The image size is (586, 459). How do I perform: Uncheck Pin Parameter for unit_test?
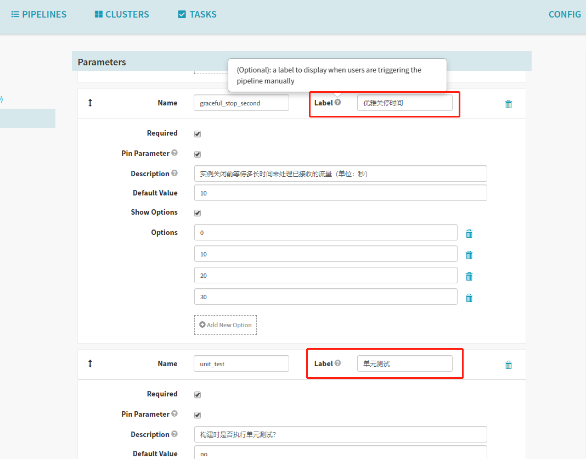click(x=197, y=415)
